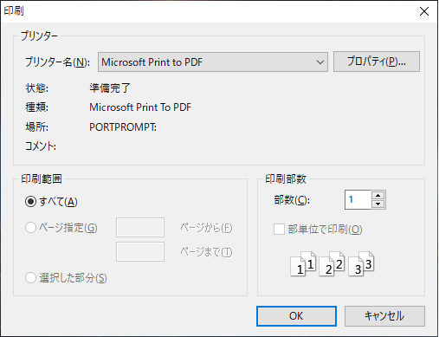Screen dimensions: 439x337
Task: Click the プリンター名(N): label
Action: [x=57, y=62]
